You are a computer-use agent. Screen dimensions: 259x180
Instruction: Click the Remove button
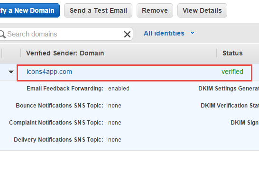pyautogui.click(x=155, y=10)
